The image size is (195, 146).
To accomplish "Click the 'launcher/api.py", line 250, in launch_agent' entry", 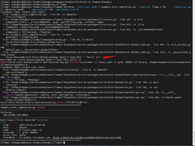I will (92, 97).
